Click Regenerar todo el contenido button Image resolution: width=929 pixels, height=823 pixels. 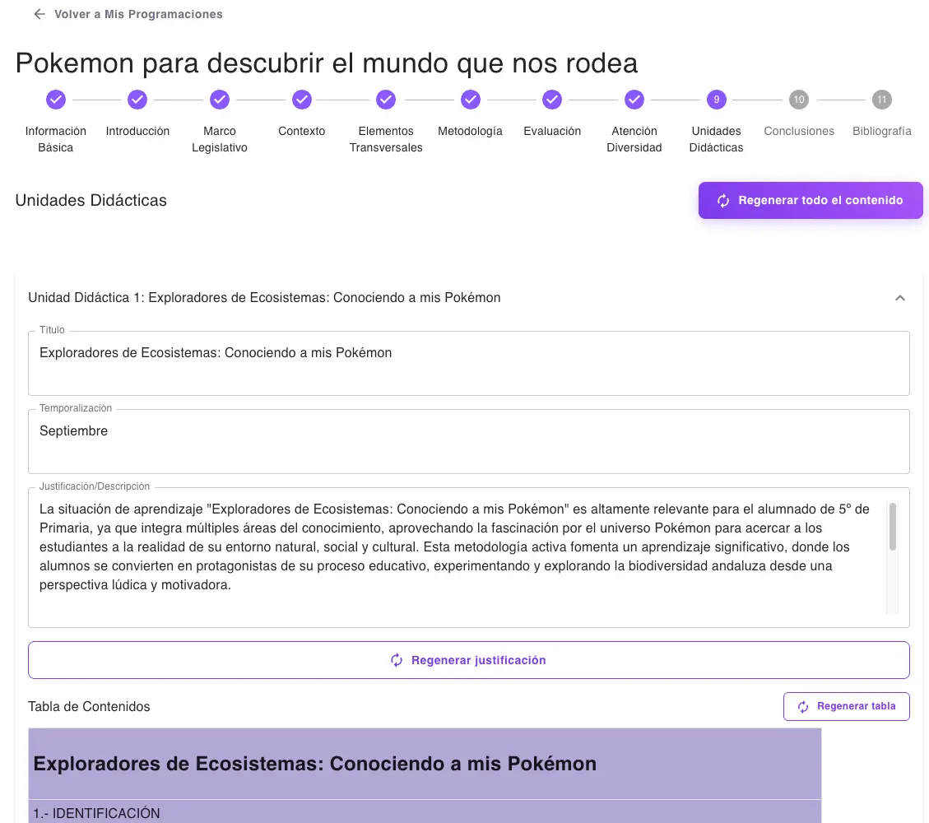click(810, 200)
